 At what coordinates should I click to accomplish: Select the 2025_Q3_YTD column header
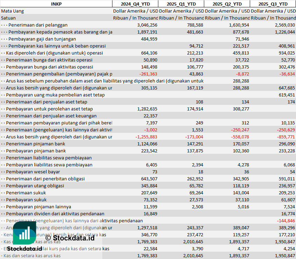pos(273,4)
